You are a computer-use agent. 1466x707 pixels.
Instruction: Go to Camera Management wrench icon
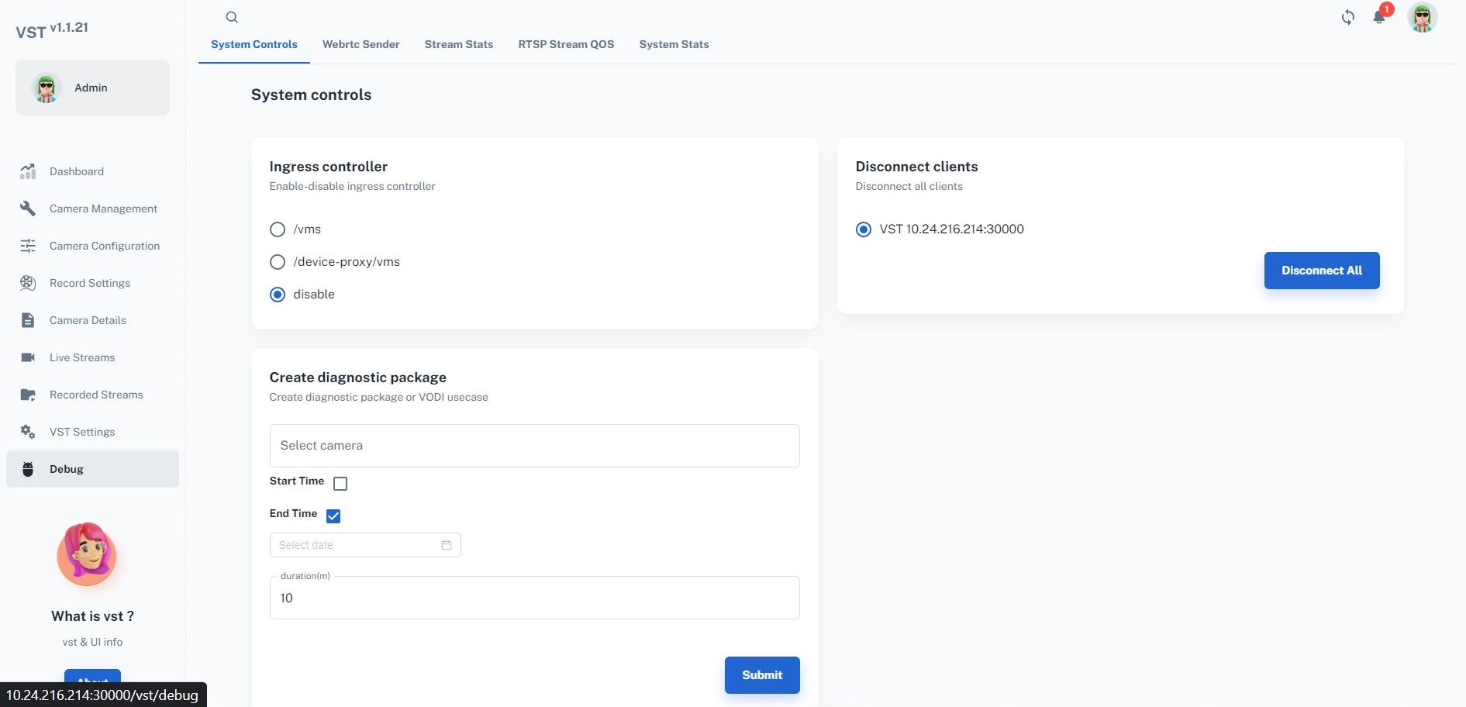coord(28,209)
